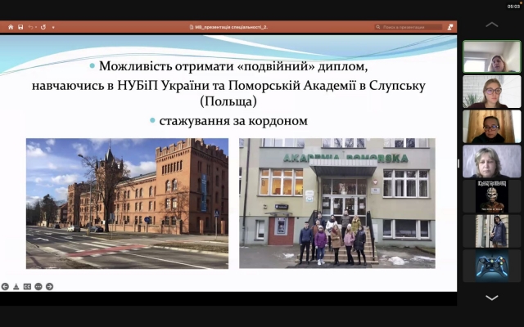Click the Akademia Pomorska group photo
The width and height of the screenshot is (524, 327).
[x=337, y=204]
